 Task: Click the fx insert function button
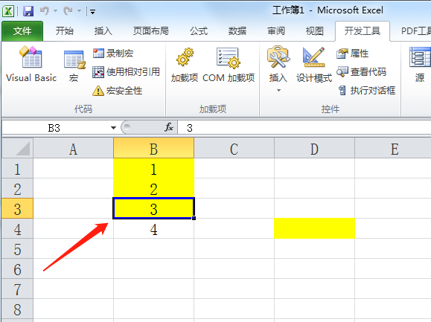click(168, 127)
